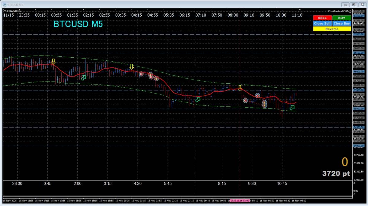
Task: Open the BTCUSD,M5 chart dropdown triangle
Action: point(5,11)
